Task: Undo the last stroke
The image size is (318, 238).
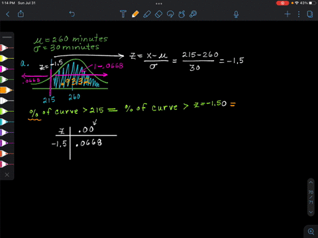Action: pyautogui.click(x=72, y=14)
